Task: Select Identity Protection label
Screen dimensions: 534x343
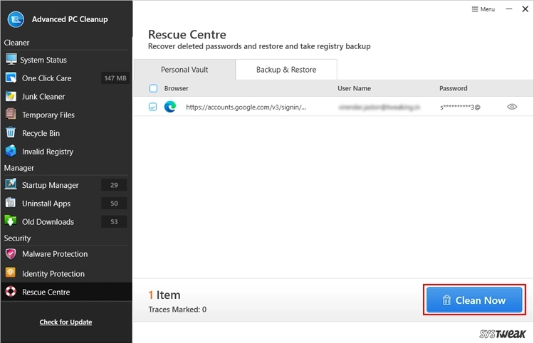Action: pos(53,273)
